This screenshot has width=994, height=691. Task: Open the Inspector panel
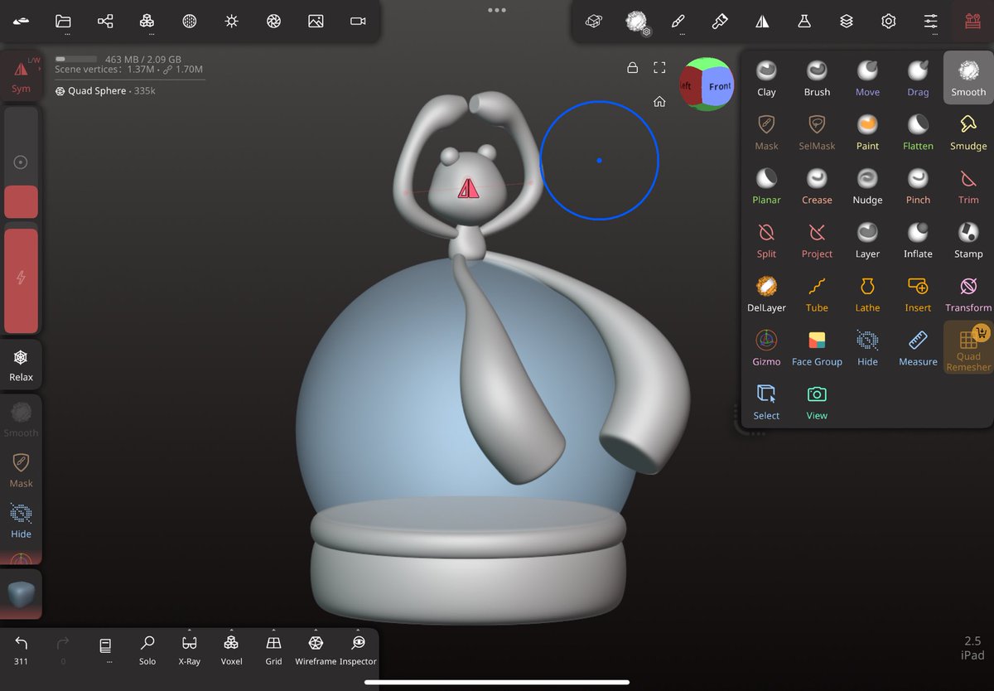click(358, 650)
